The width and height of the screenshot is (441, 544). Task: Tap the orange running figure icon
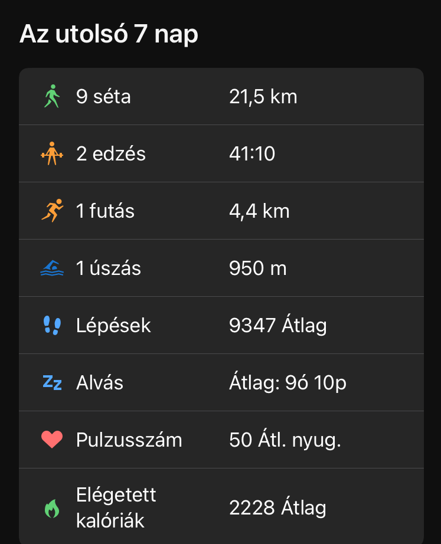point(52,211)
